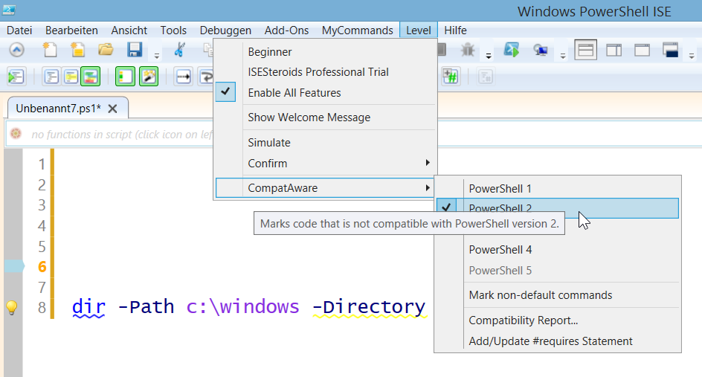Launch PowerShell console with blue arrow icon
Image resolution: width=702 pixels, height=377 pixels.
point(511,51)
